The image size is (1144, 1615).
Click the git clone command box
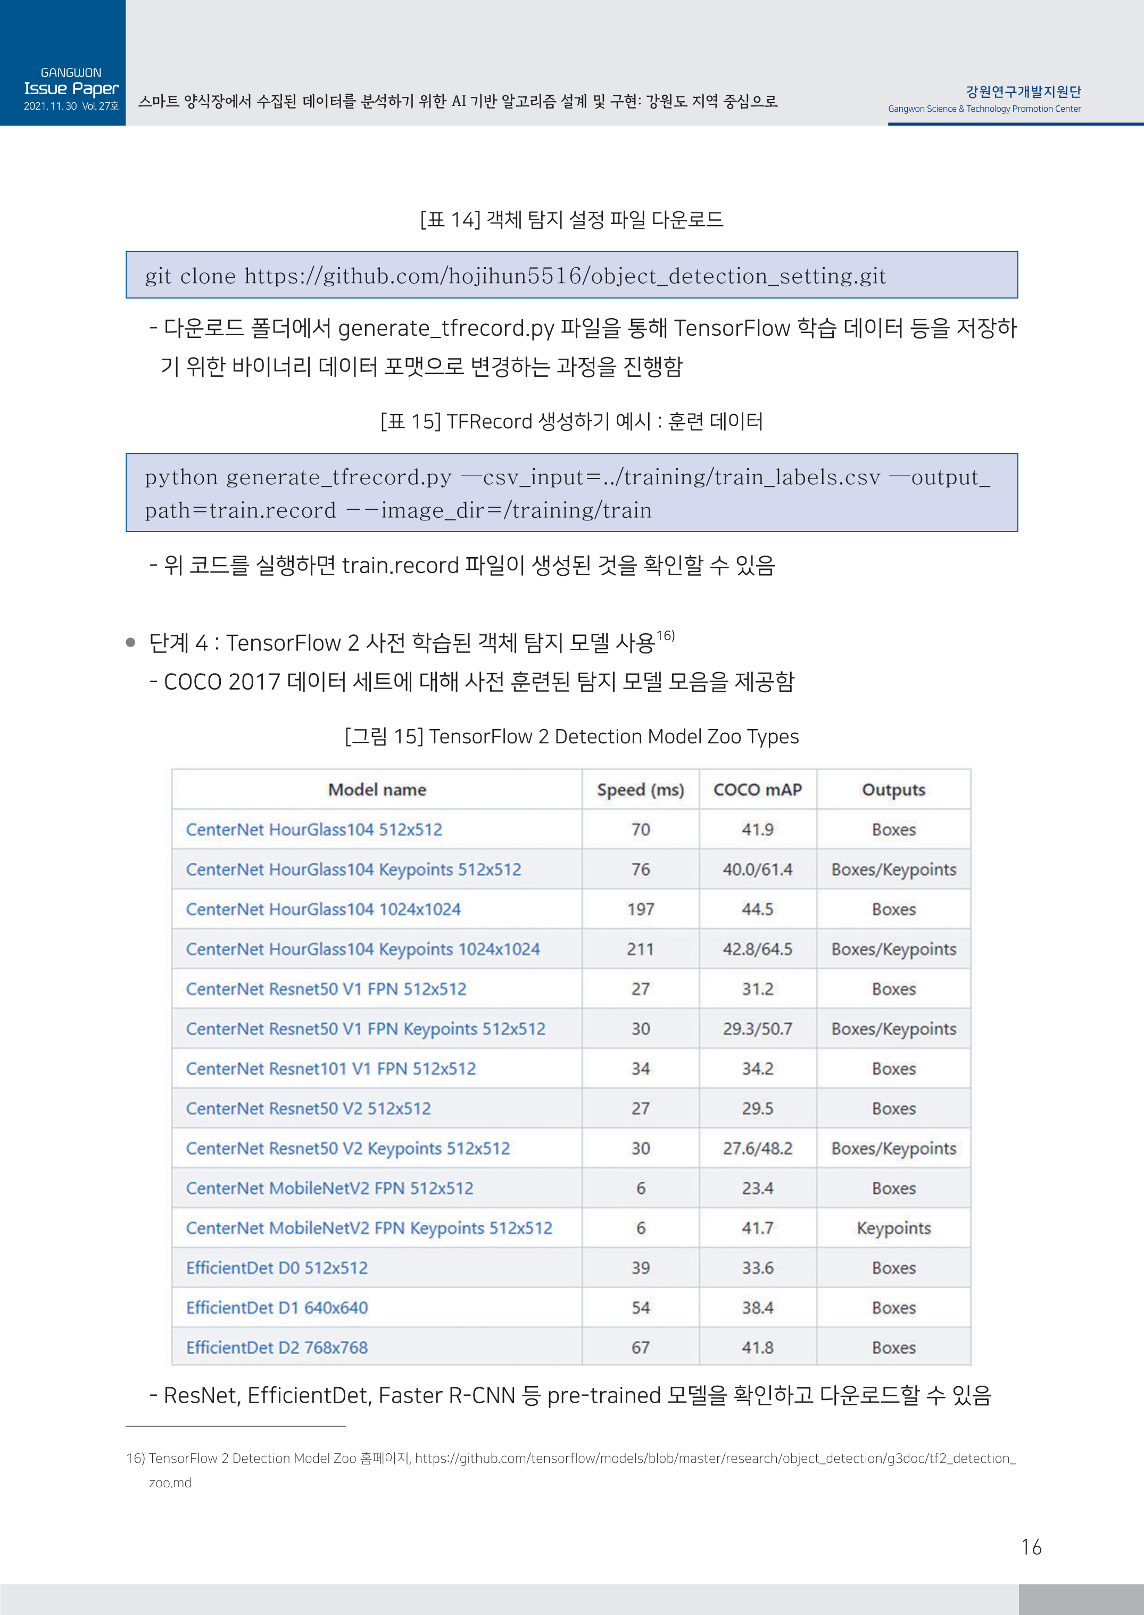coord(571,275)
